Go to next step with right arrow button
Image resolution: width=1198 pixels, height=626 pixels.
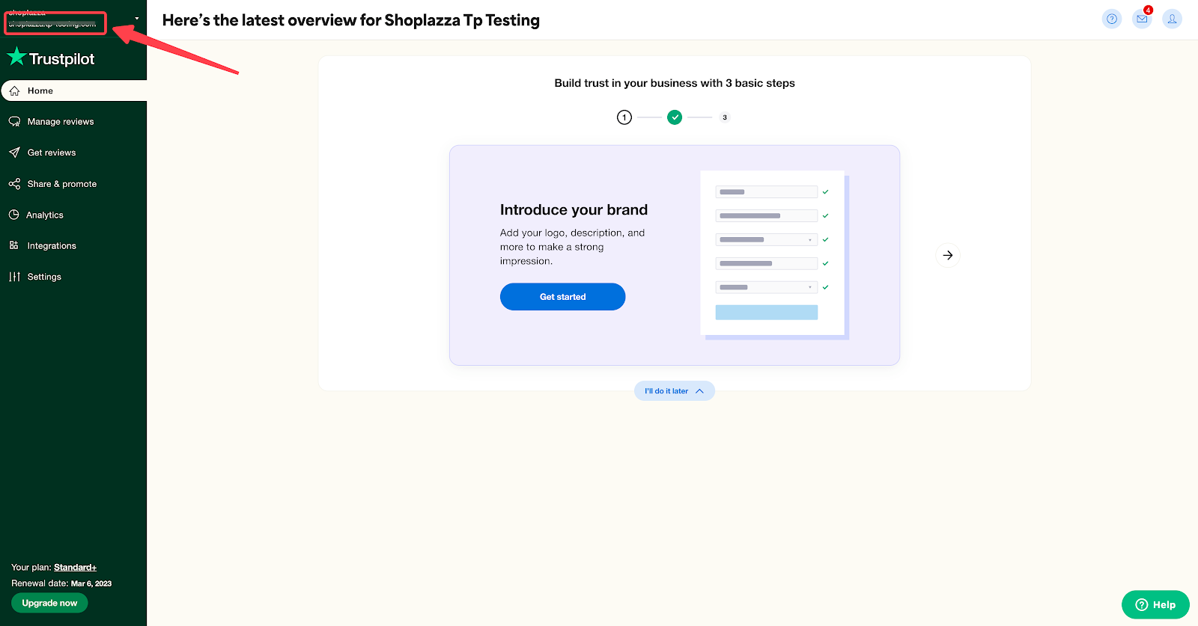point(948,255)
